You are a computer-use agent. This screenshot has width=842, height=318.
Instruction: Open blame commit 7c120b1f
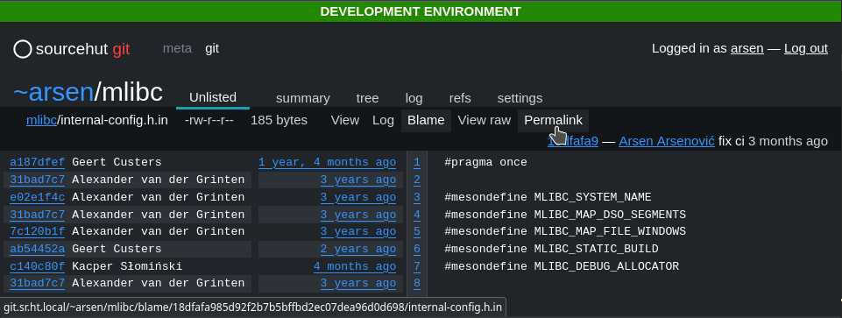tap(37, 231)
